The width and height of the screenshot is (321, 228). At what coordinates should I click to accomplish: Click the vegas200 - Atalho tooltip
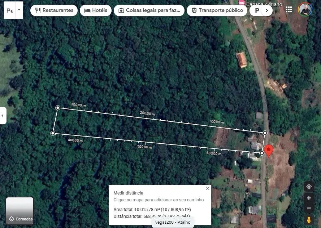coord(173,222)
